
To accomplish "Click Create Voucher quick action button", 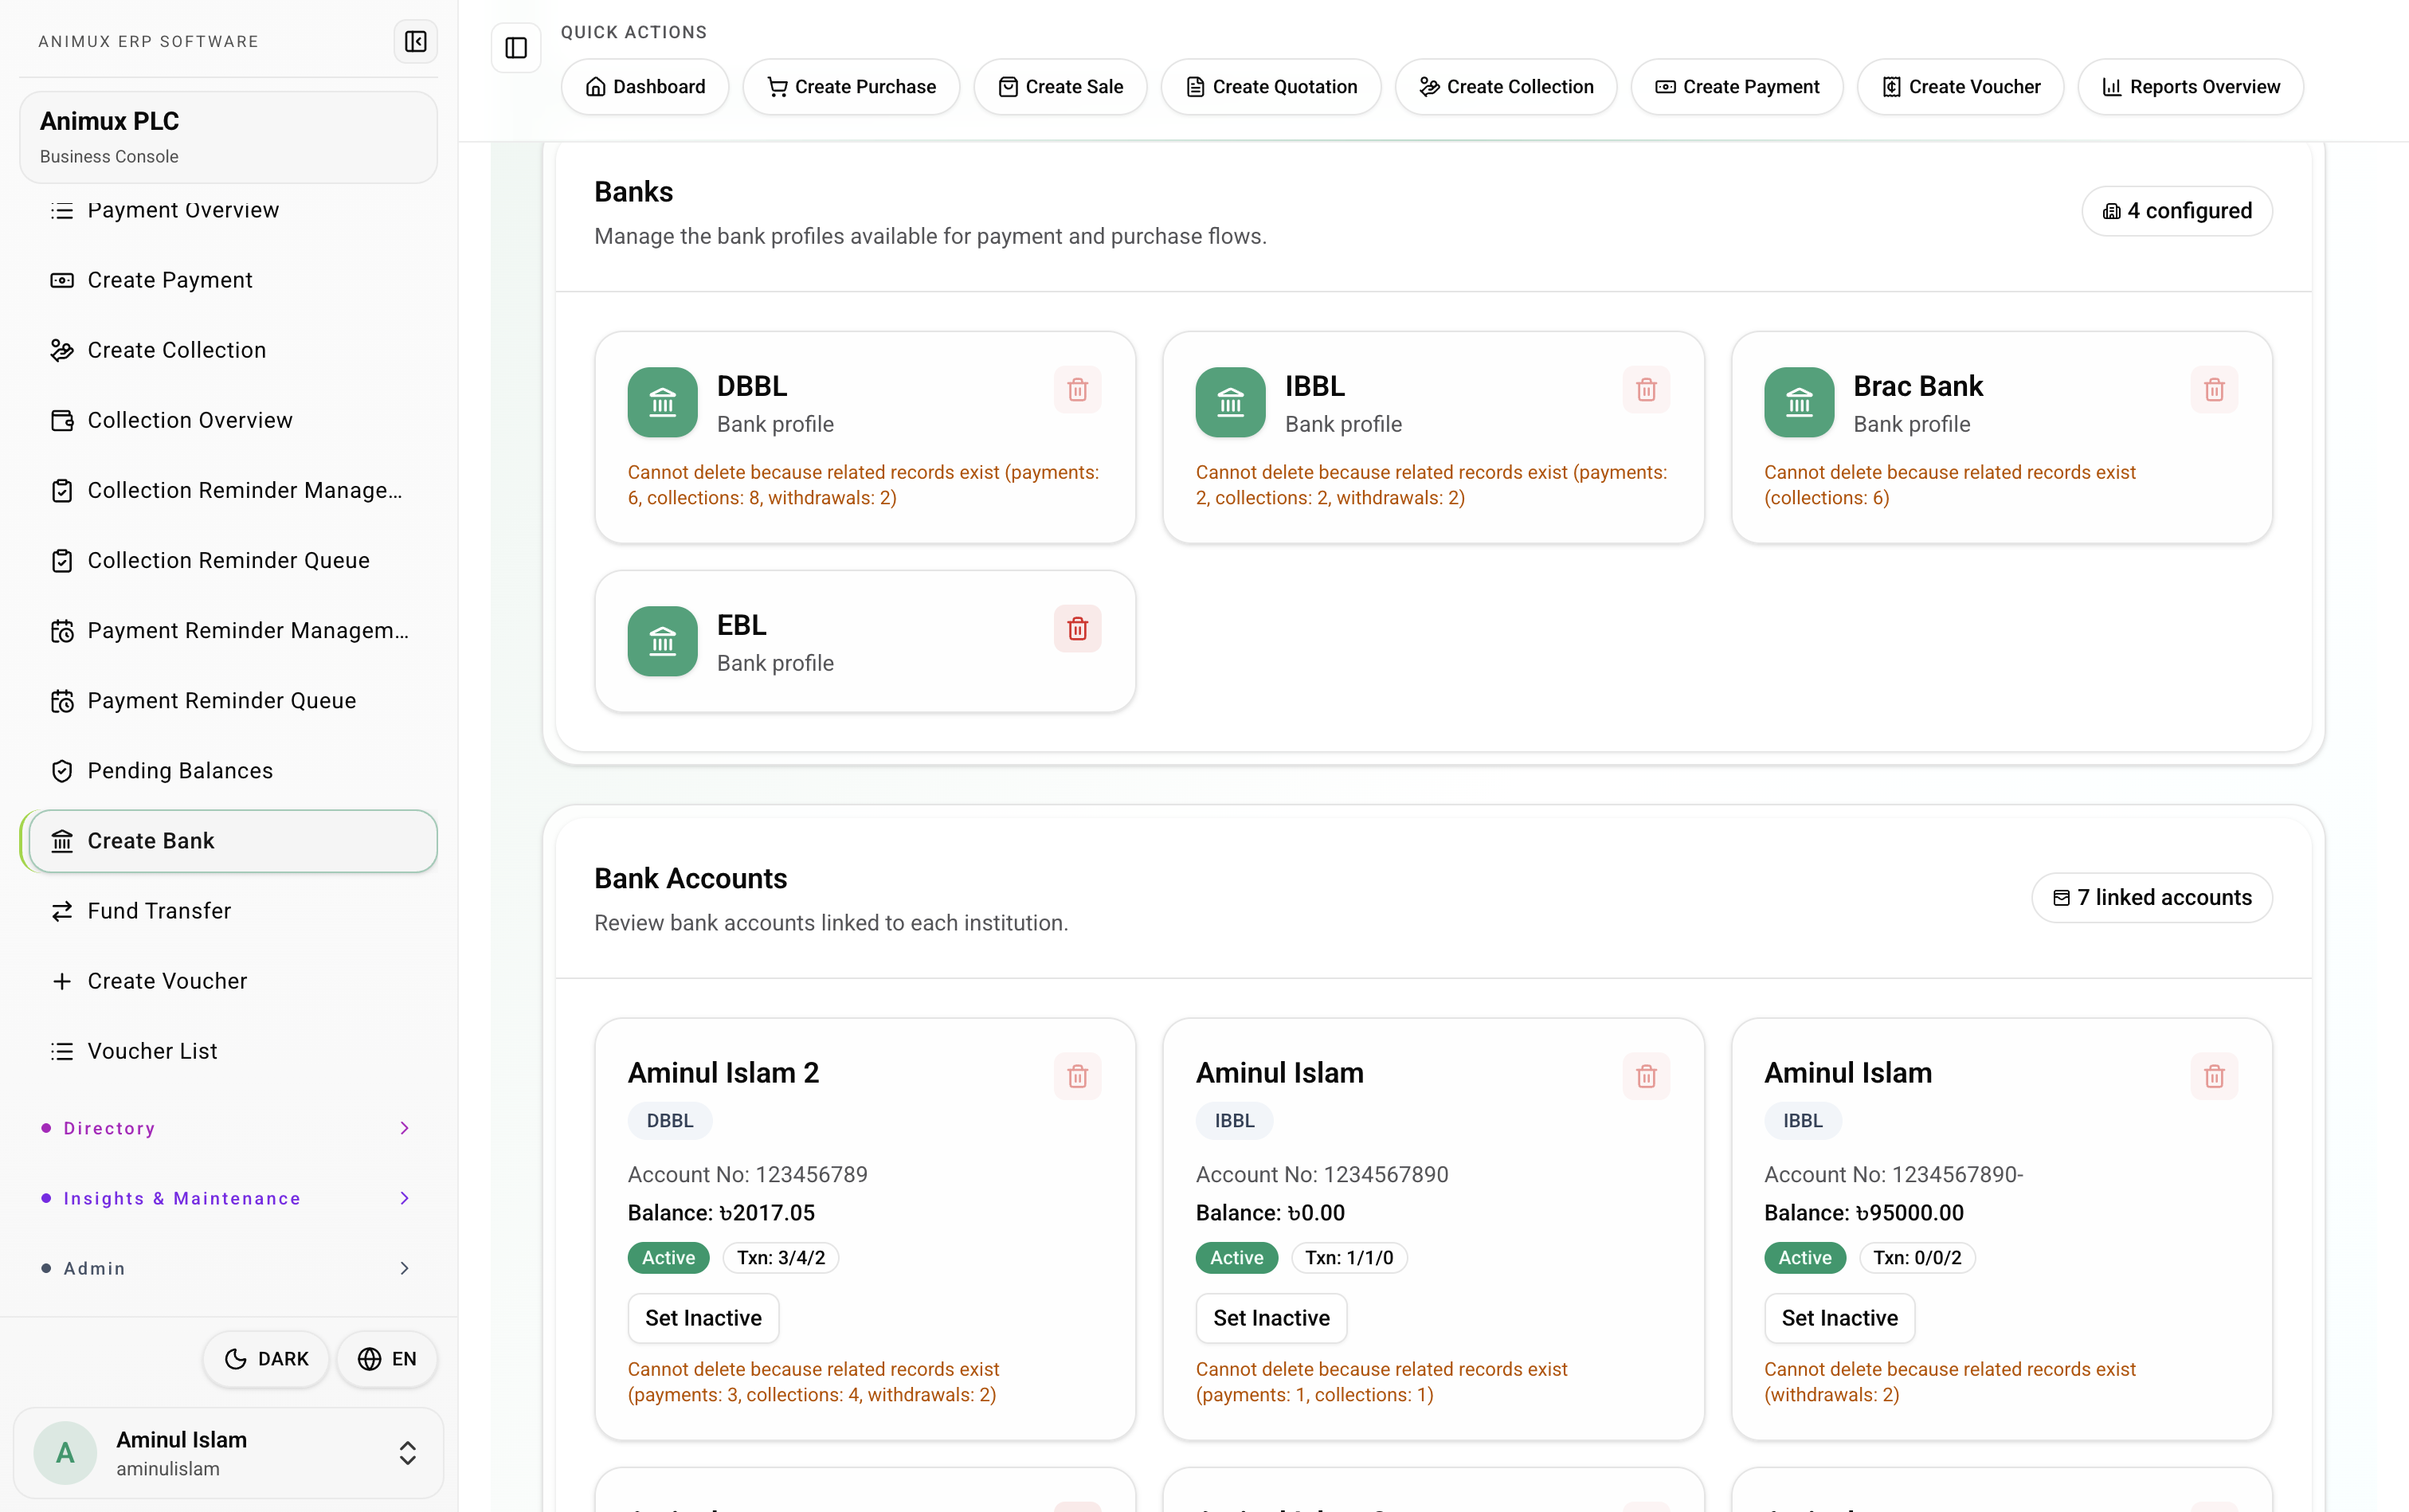I will (1961, 87).
